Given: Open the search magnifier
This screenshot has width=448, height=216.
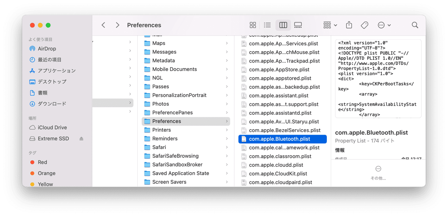Looking at the screenshot, I should pos(415,25).
